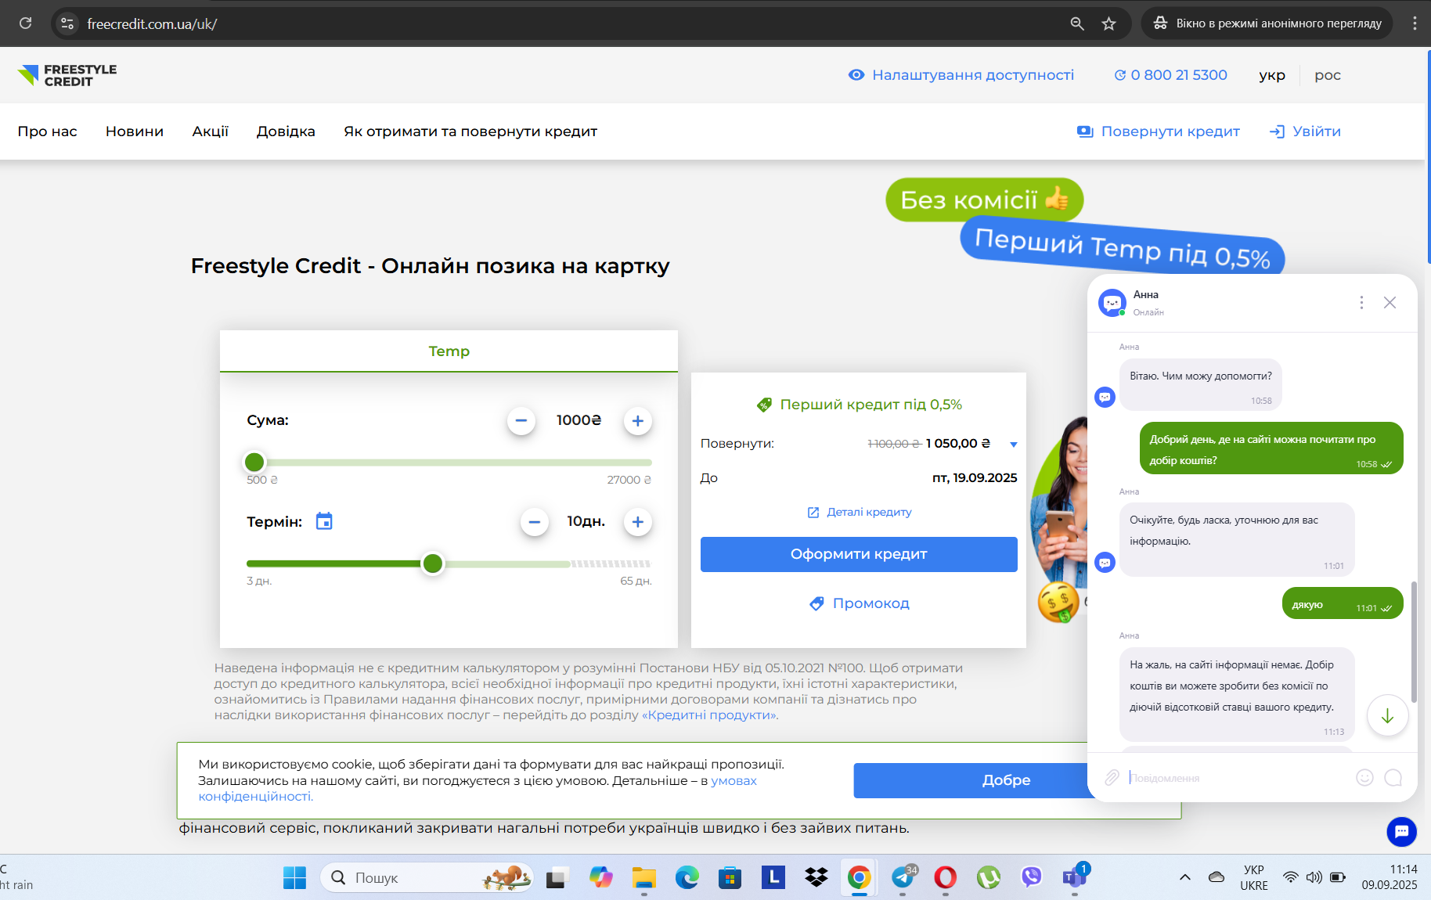Click the Freestyle Credit logo
The image size is (1431, 900).
pos(67,75)
